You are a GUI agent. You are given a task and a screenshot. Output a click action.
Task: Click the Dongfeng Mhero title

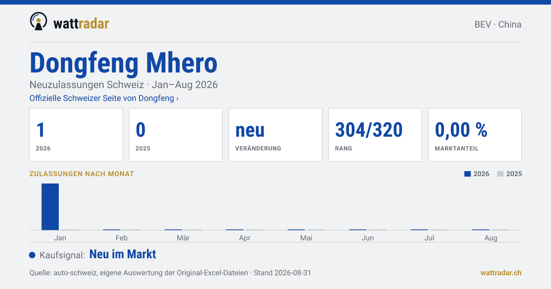[124, 63]
